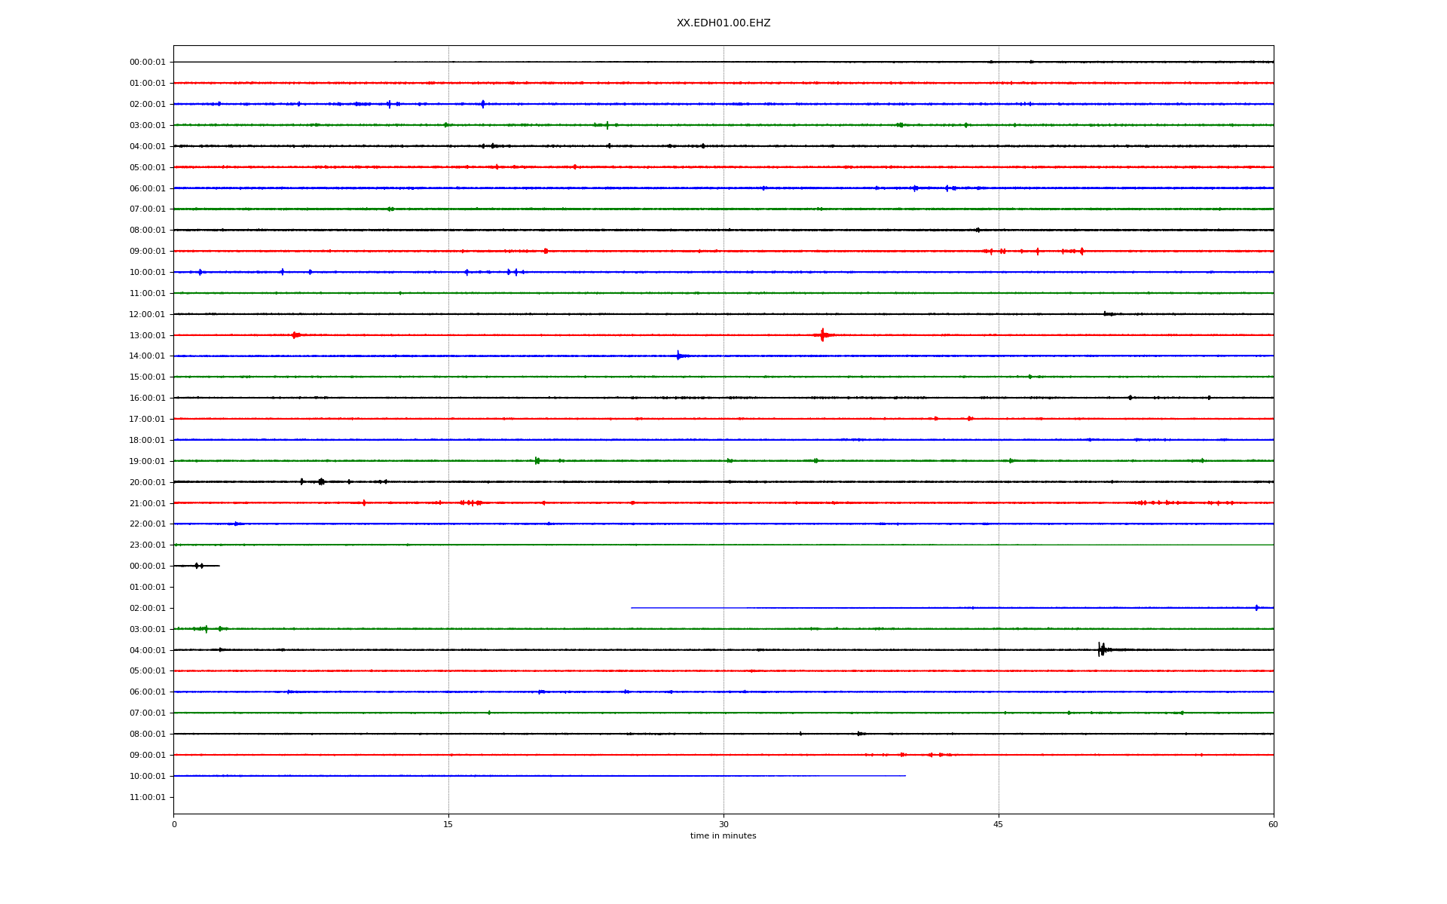Click the plot title XX.EDH01.00.EHZ
1447x904 pixels.
723,23
